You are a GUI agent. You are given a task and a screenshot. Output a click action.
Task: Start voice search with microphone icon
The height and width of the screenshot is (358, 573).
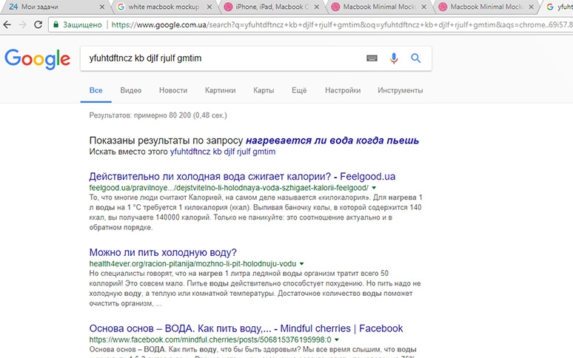(394, 58)
